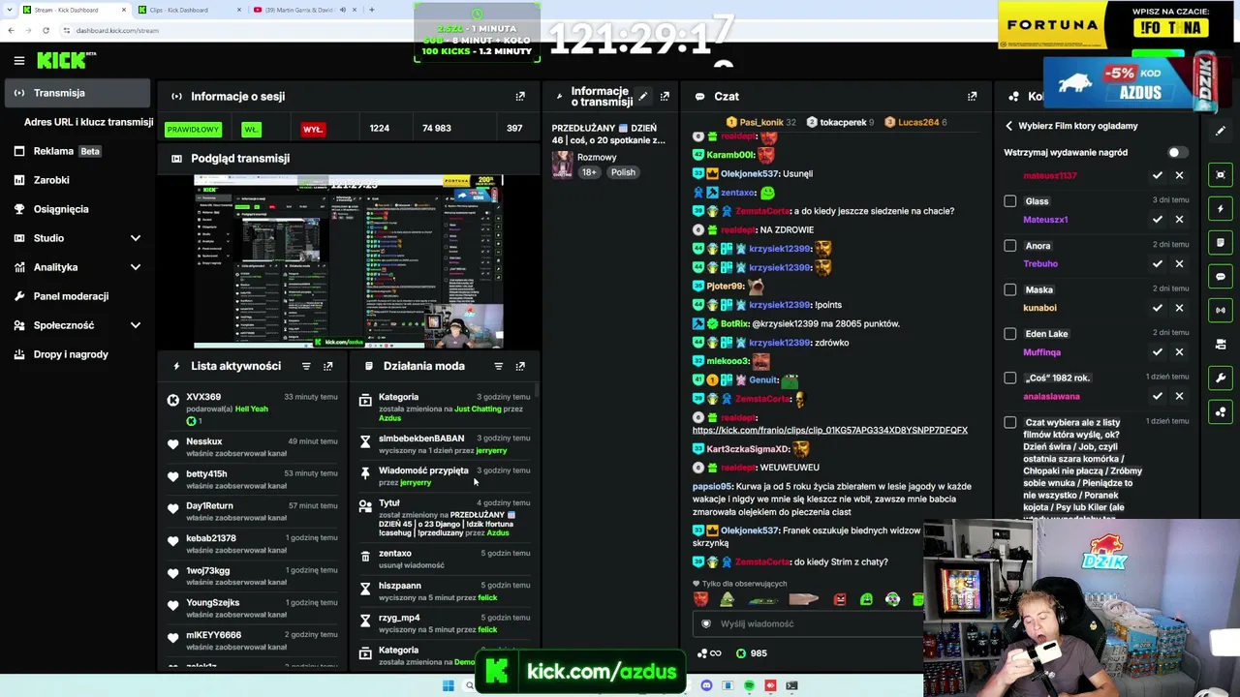Edit stream info with the pencil icon

642,97
